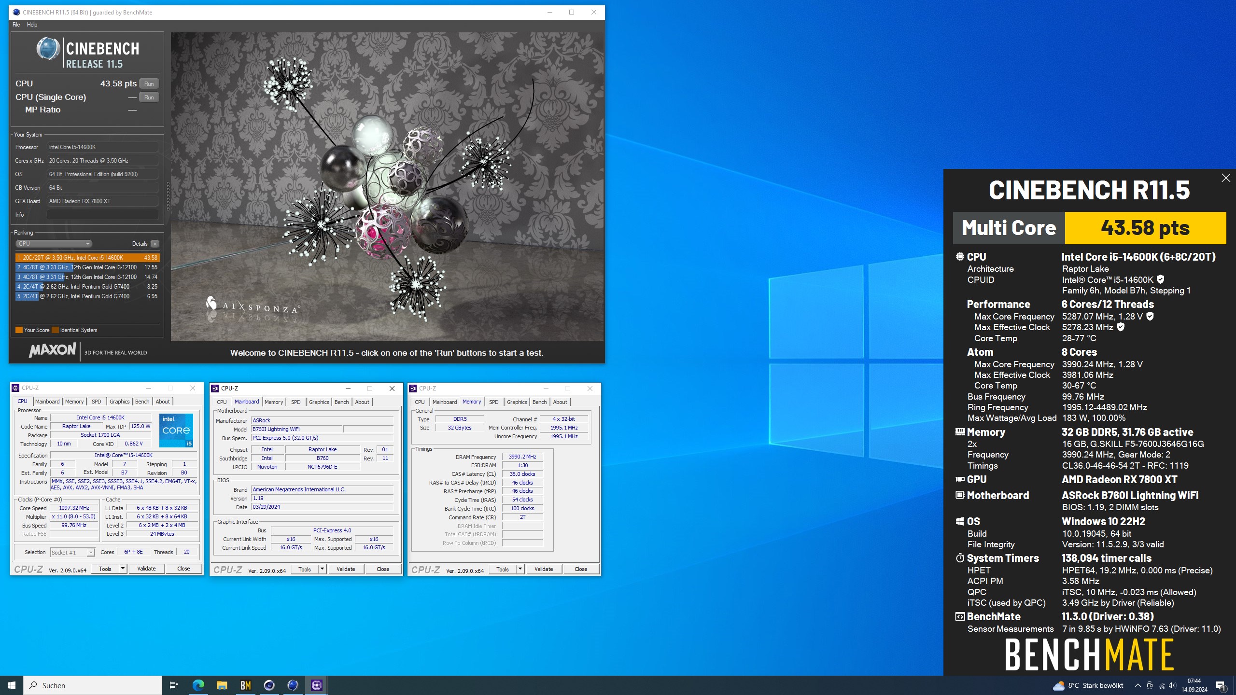Open the Windows Start menu

coord(12,685)
